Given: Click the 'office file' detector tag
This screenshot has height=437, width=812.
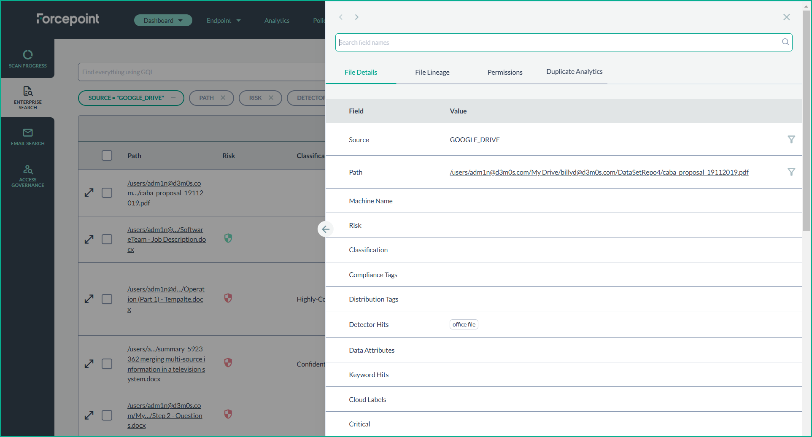Looking at the screenshot, I should [464, 324].
